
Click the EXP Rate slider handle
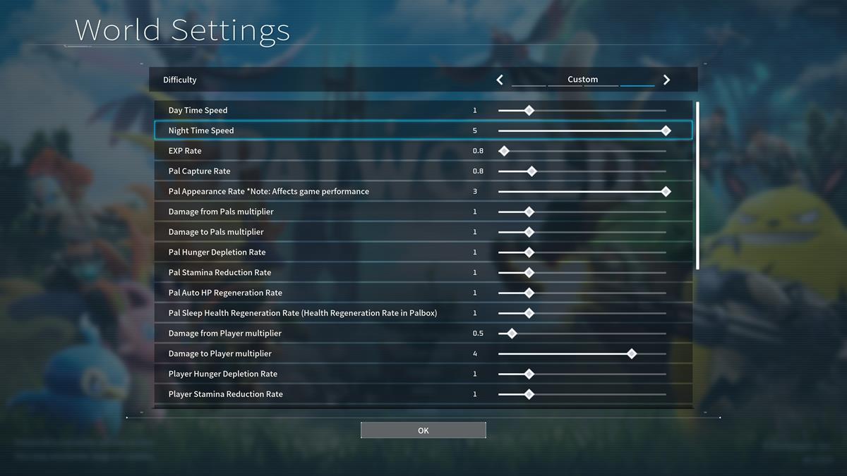point(504,150)
